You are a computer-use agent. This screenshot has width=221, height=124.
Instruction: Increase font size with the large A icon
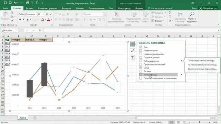click(47, 14)
